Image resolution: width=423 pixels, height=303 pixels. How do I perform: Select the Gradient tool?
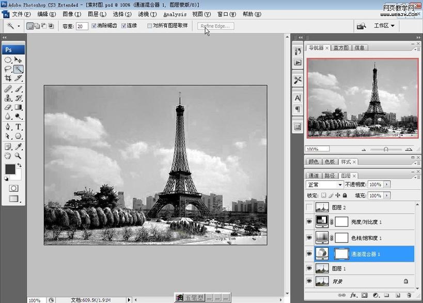coord(18,107)
